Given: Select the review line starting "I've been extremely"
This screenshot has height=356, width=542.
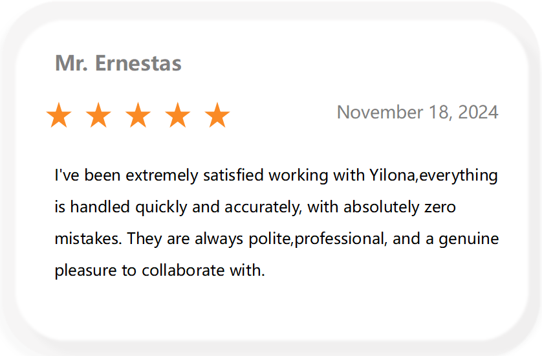Looking at the screenshot, I should (x=276, y=175).
